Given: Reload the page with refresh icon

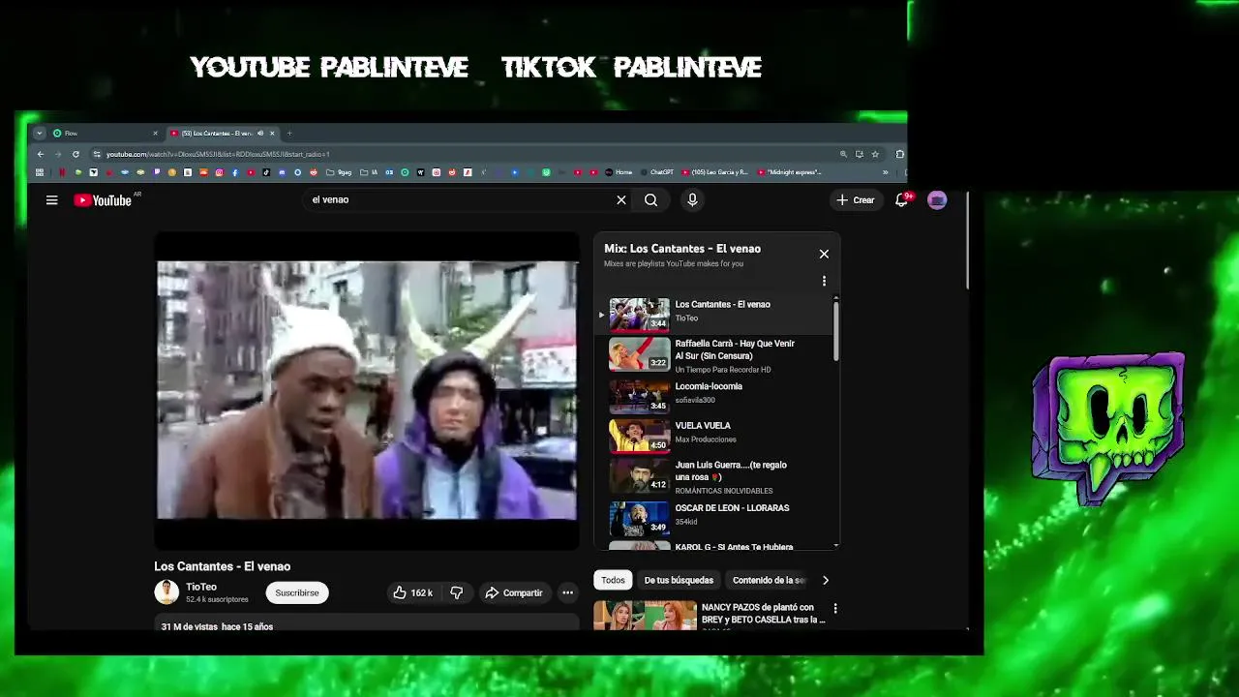Looking at the screenshot, I should point(76,154).
